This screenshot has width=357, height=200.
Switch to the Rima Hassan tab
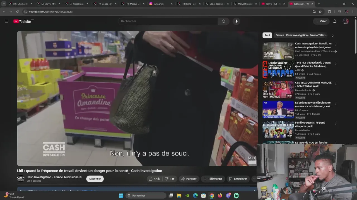tap(189, 4)
